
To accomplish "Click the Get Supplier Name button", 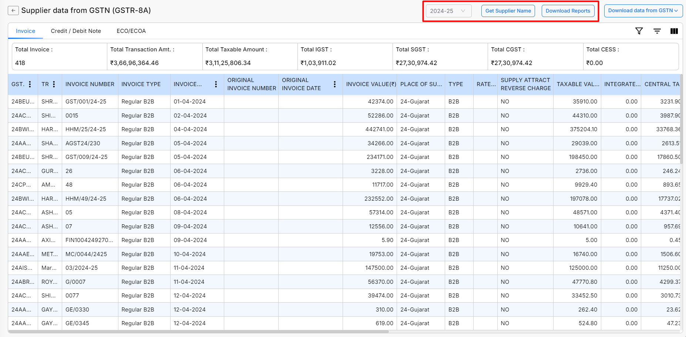I will (x=508, y=11).
